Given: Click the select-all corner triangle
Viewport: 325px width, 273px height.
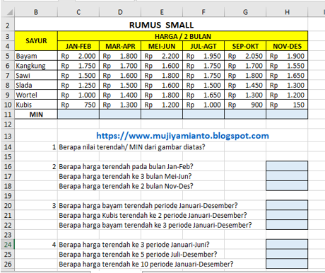Looking at the screenshot, I should 9,12.
